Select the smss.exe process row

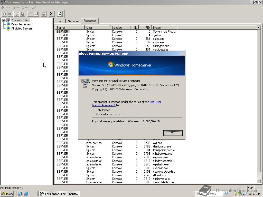(x=116, y=39)
